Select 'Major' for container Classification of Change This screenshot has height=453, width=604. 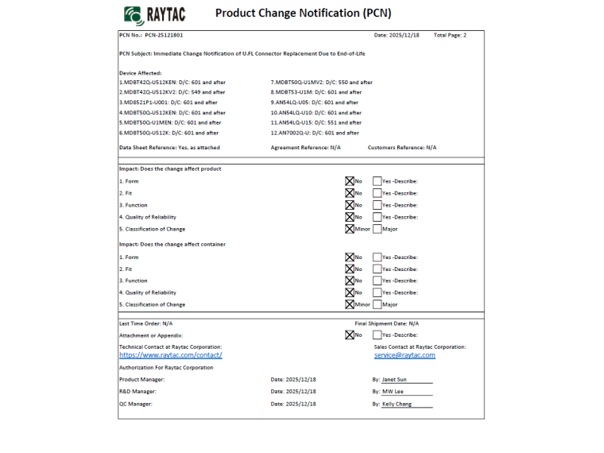click(377, 304)
